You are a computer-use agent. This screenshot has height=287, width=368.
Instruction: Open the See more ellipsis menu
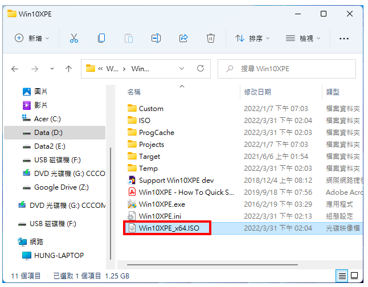(x=344, y=38)
